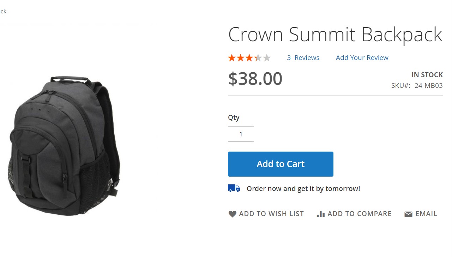Choose the ADD TO COMPARE text link
Image resolution: width=452 pixels, height=257 pixels.
pos(359,214)
